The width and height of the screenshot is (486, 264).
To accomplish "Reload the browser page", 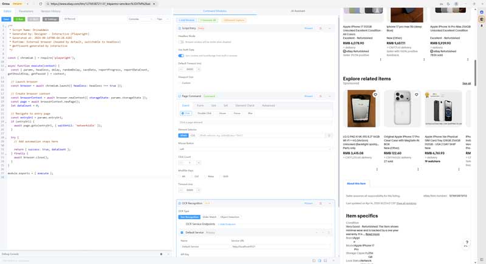I will click(x=41, y=4).
